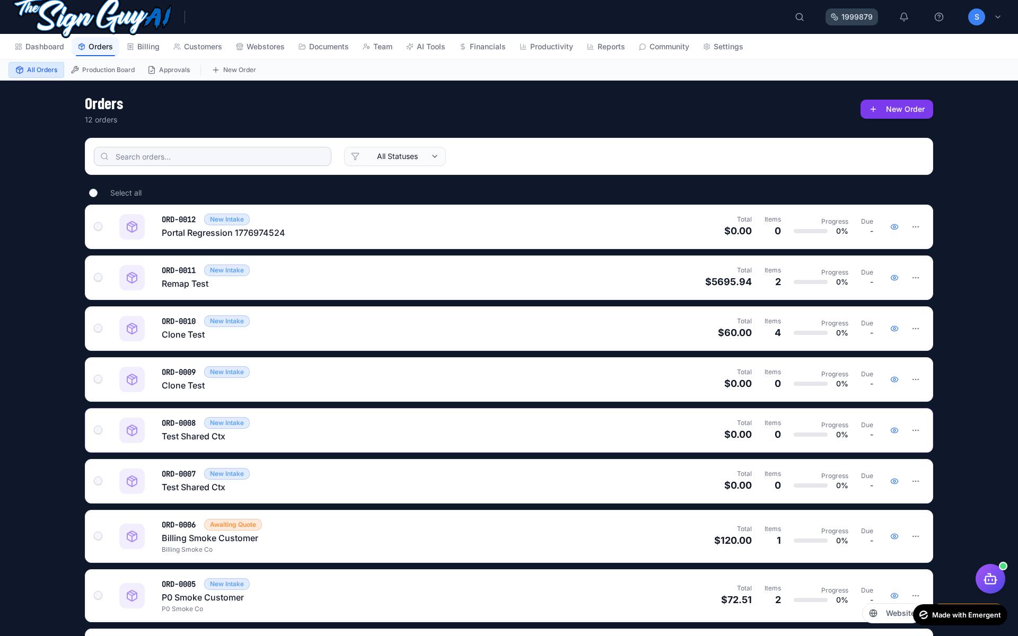The image size is (1018, 636).
Task: Select order ORD-0012 checkbox
Action: [x=98, y=227]
